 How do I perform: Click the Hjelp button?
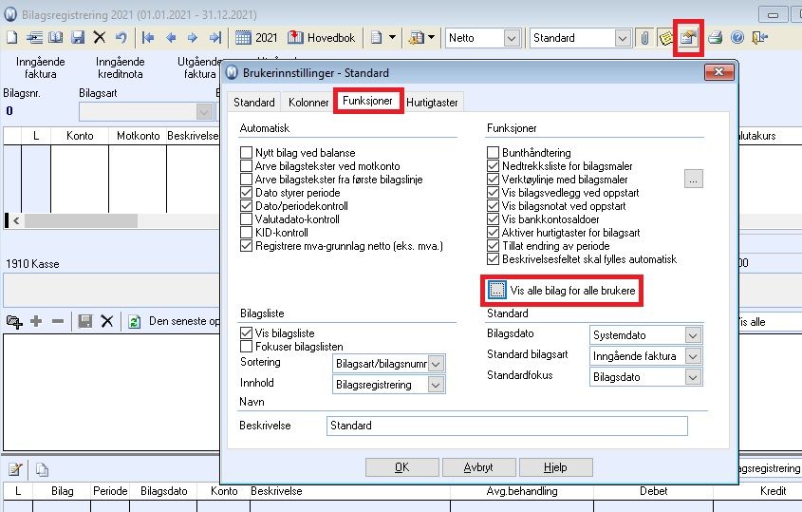(555, 467)
